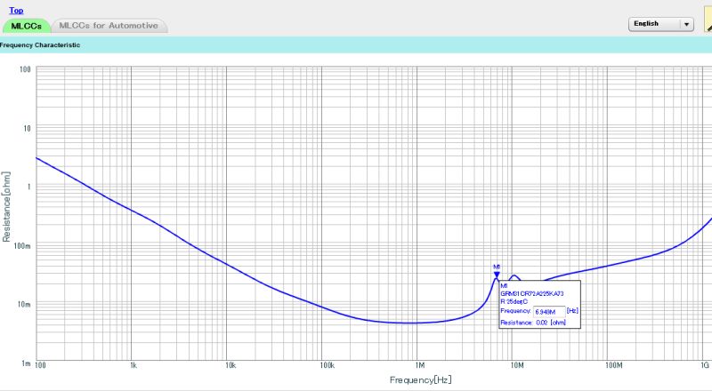Image resolution: width=712 pixels, height=391 pixels.
Task: Click the Frequency[Hz] axis label
Action: (x=420, y=379)
